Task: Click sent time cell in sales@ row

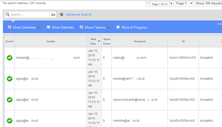Action: pos(94,58)
